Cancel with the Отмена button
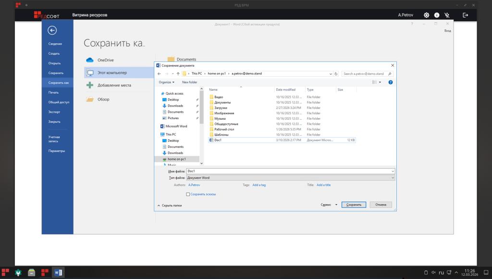The width and height of the screenshot is (492, 279). click(381, 205)
